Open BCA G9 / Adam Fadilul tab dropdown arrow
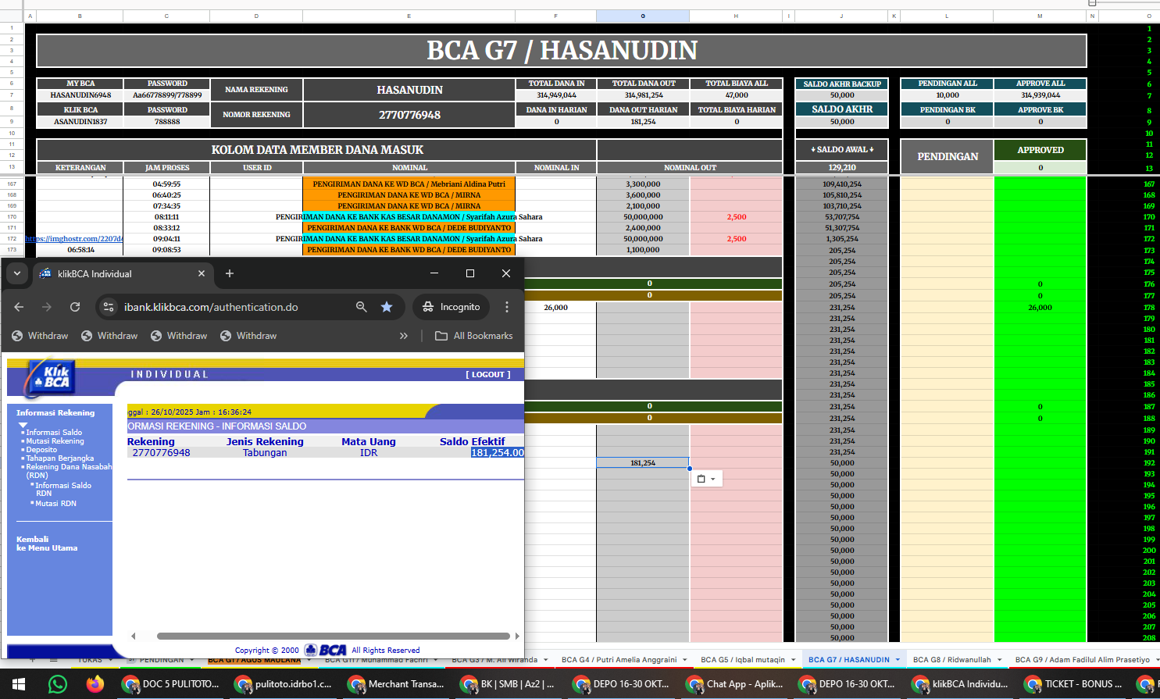 tap(1157, 660)
